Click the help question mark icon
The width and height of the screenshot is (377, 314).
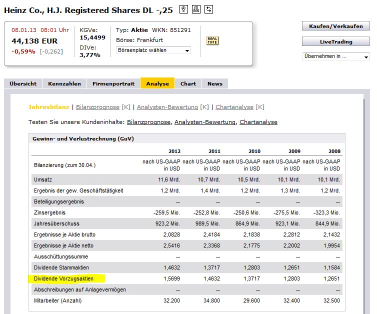pyautogui.click(x=183, y=9)
